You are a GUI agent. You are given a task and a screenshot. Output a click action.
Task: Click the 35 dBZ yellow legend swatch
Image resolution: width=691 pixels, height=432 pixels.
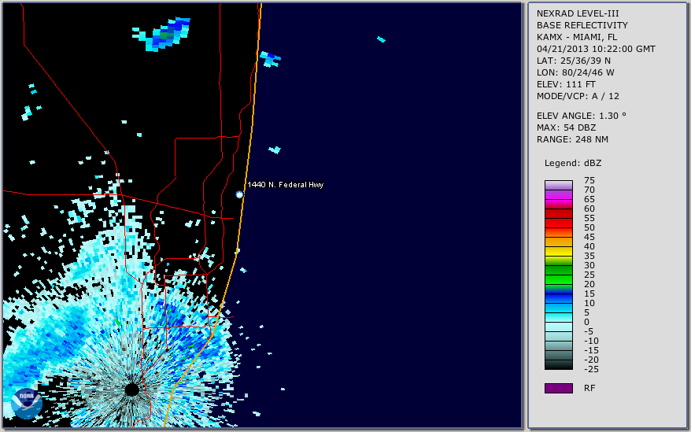pos(558,251)
